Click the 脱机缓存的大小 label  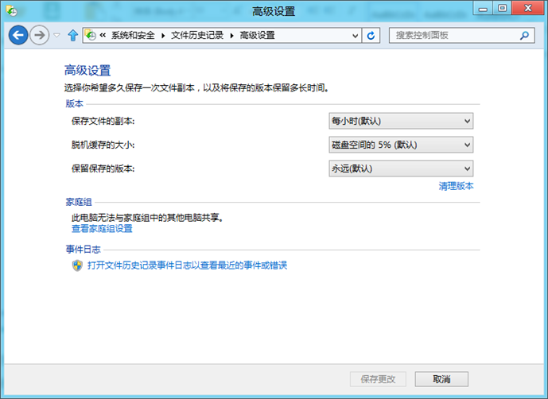103,145
